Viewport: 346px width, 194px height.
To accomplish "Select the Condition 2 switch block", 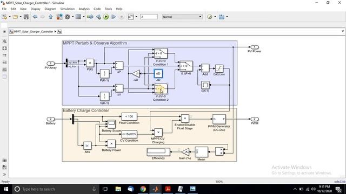I will point(161,89).
